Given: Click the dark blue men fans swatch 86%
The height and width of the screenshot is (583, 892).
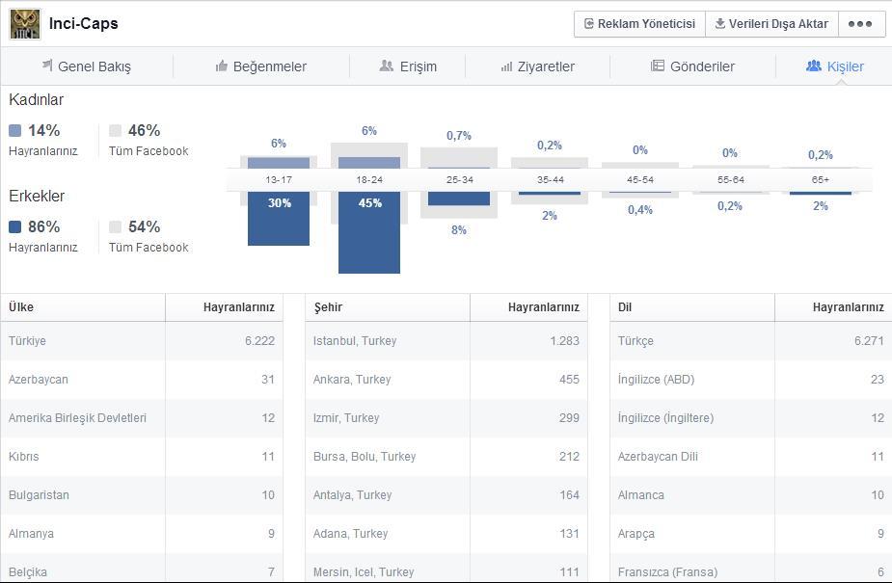Looking at the screenshot, I should click(14, 226).
